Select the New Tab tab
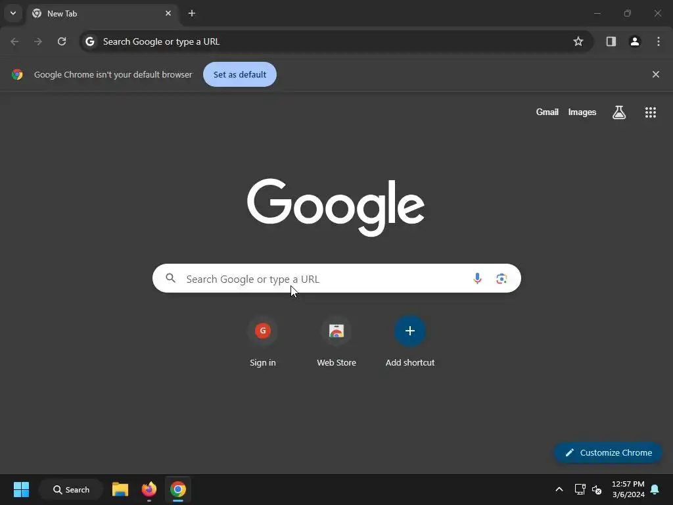Image resolution: width=673 pixels, height=505 pixels. click(102, 13)
